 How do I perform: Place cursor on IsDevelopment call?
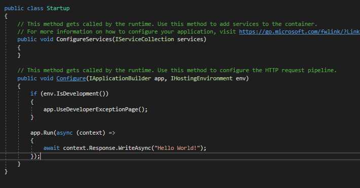coord(78,93)
